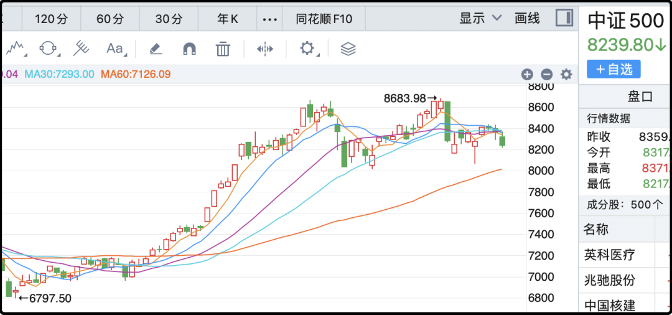This screenshot has width=672, height=315.
Task: Click the 6797.50 low price label
Action: click(50, 298)
